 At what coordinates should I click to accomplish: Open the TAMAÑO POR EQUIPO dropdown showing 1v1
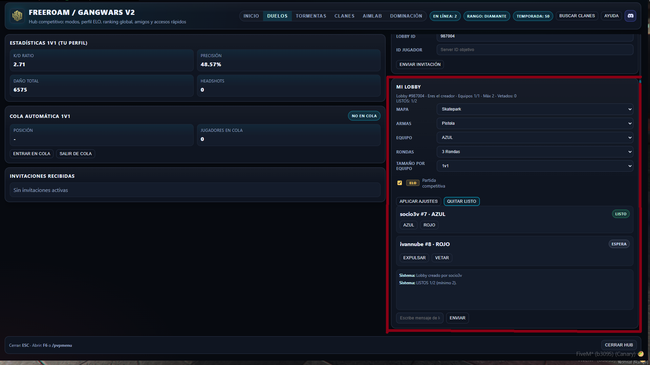(535, 166)
